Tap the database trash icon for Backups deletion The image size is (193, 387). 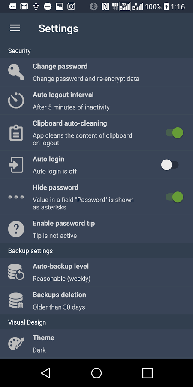[x=16, y=301]
